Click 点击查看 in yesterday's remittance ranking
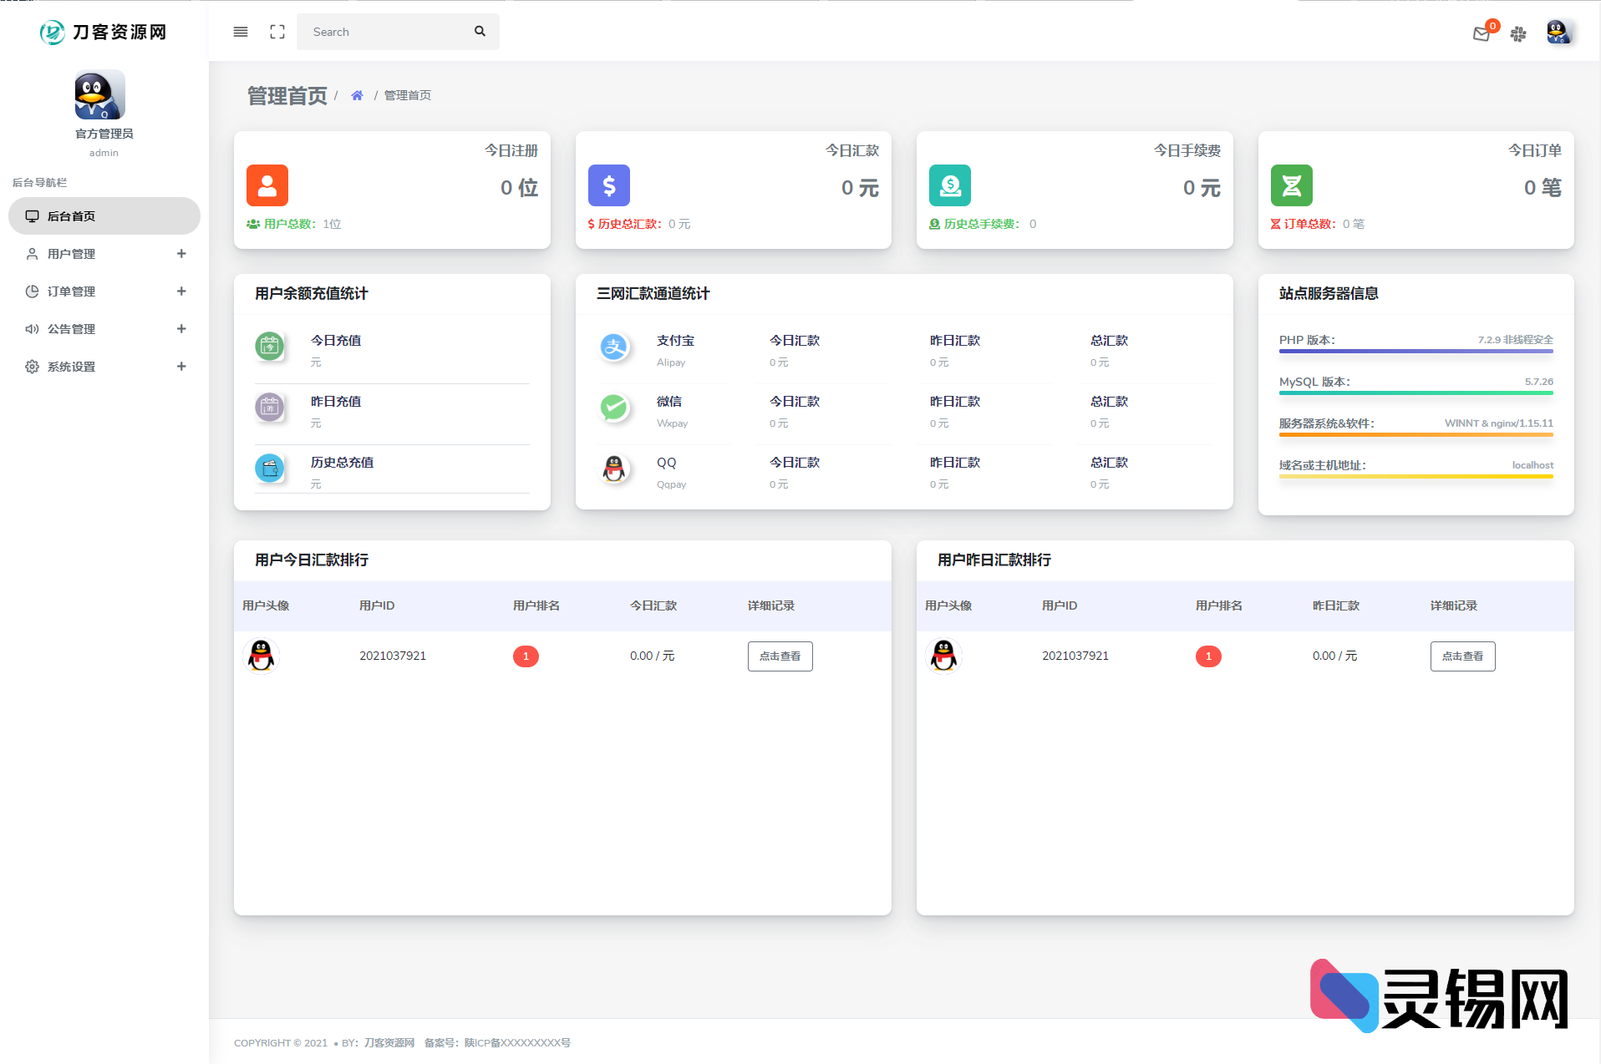This screenshot has width=1601, height=1064. [1462, 656]
